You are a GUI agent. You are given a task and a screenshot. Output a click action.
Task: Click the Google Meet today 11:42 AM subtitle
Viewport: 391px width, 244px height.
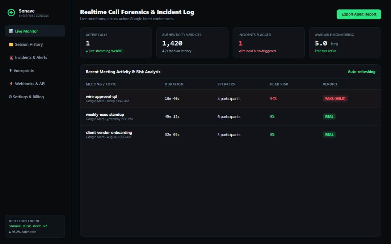[108, 101]
